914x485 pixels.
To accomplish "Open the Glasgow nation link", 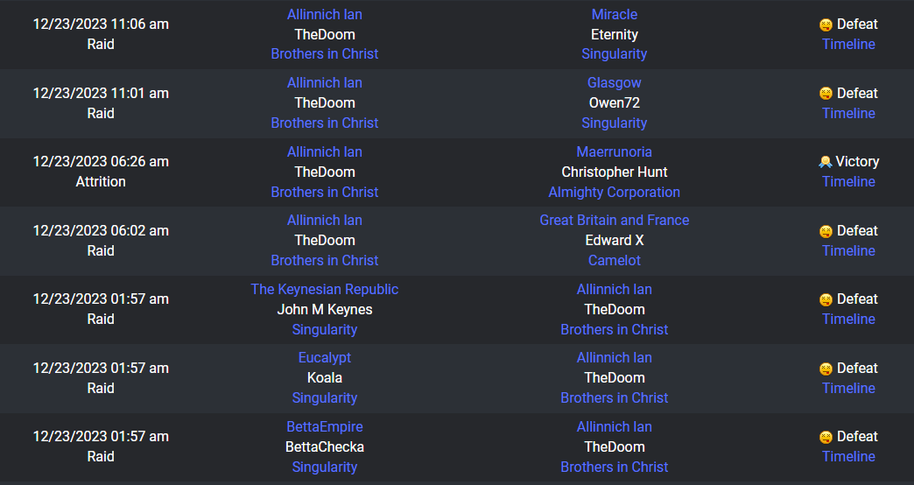I will pyautogui.click(x=615, y=83).
